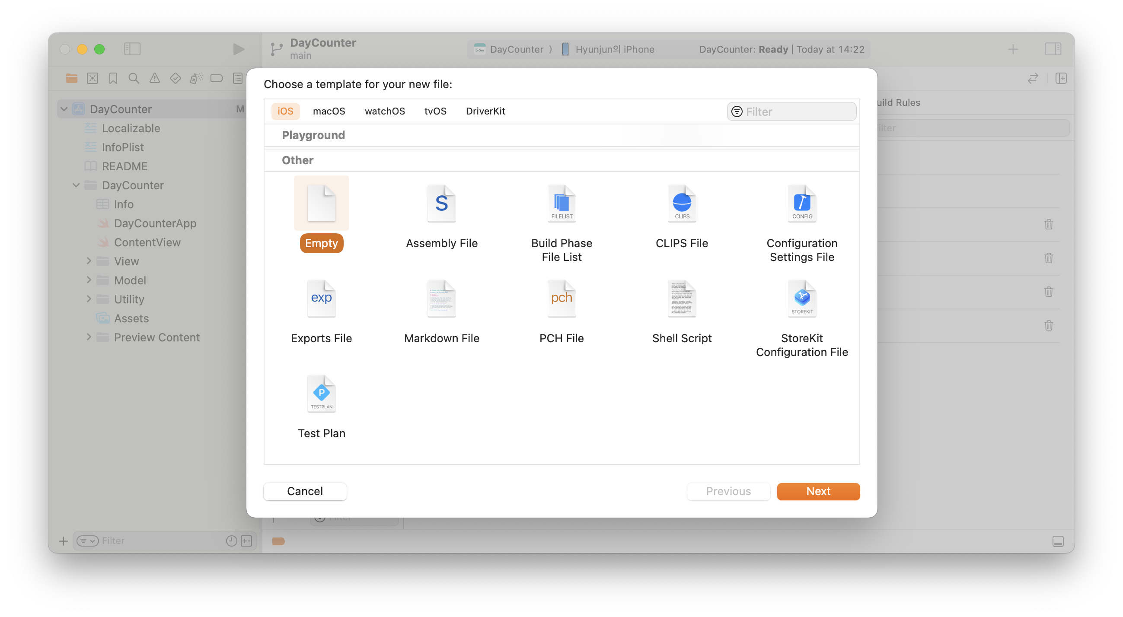
Task: Collapse the DayCounter project root
Action: click(64, 109)
